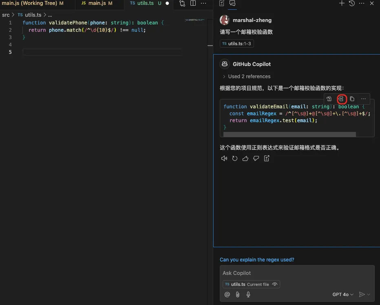Toggle visibility of the utils.ts Current file chip
380x305 pixels.
pos(275,284)
